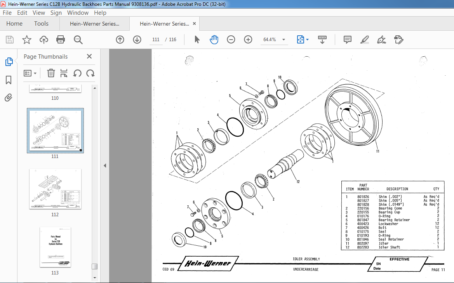Rotate page clockwise
454x283 pixels.
coord(90,73)
